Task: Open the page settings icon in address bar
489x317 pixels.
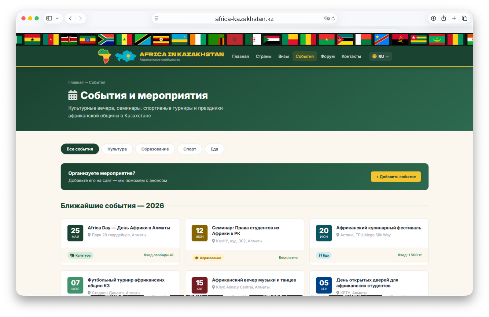Action: click(156, 19)
